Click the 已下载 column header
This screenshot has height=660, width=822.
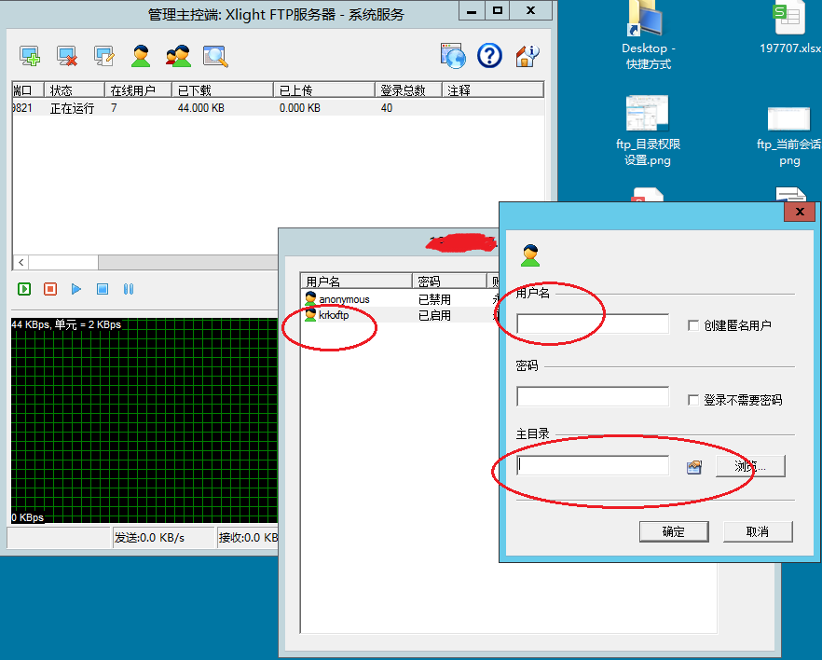pos(222,90)
